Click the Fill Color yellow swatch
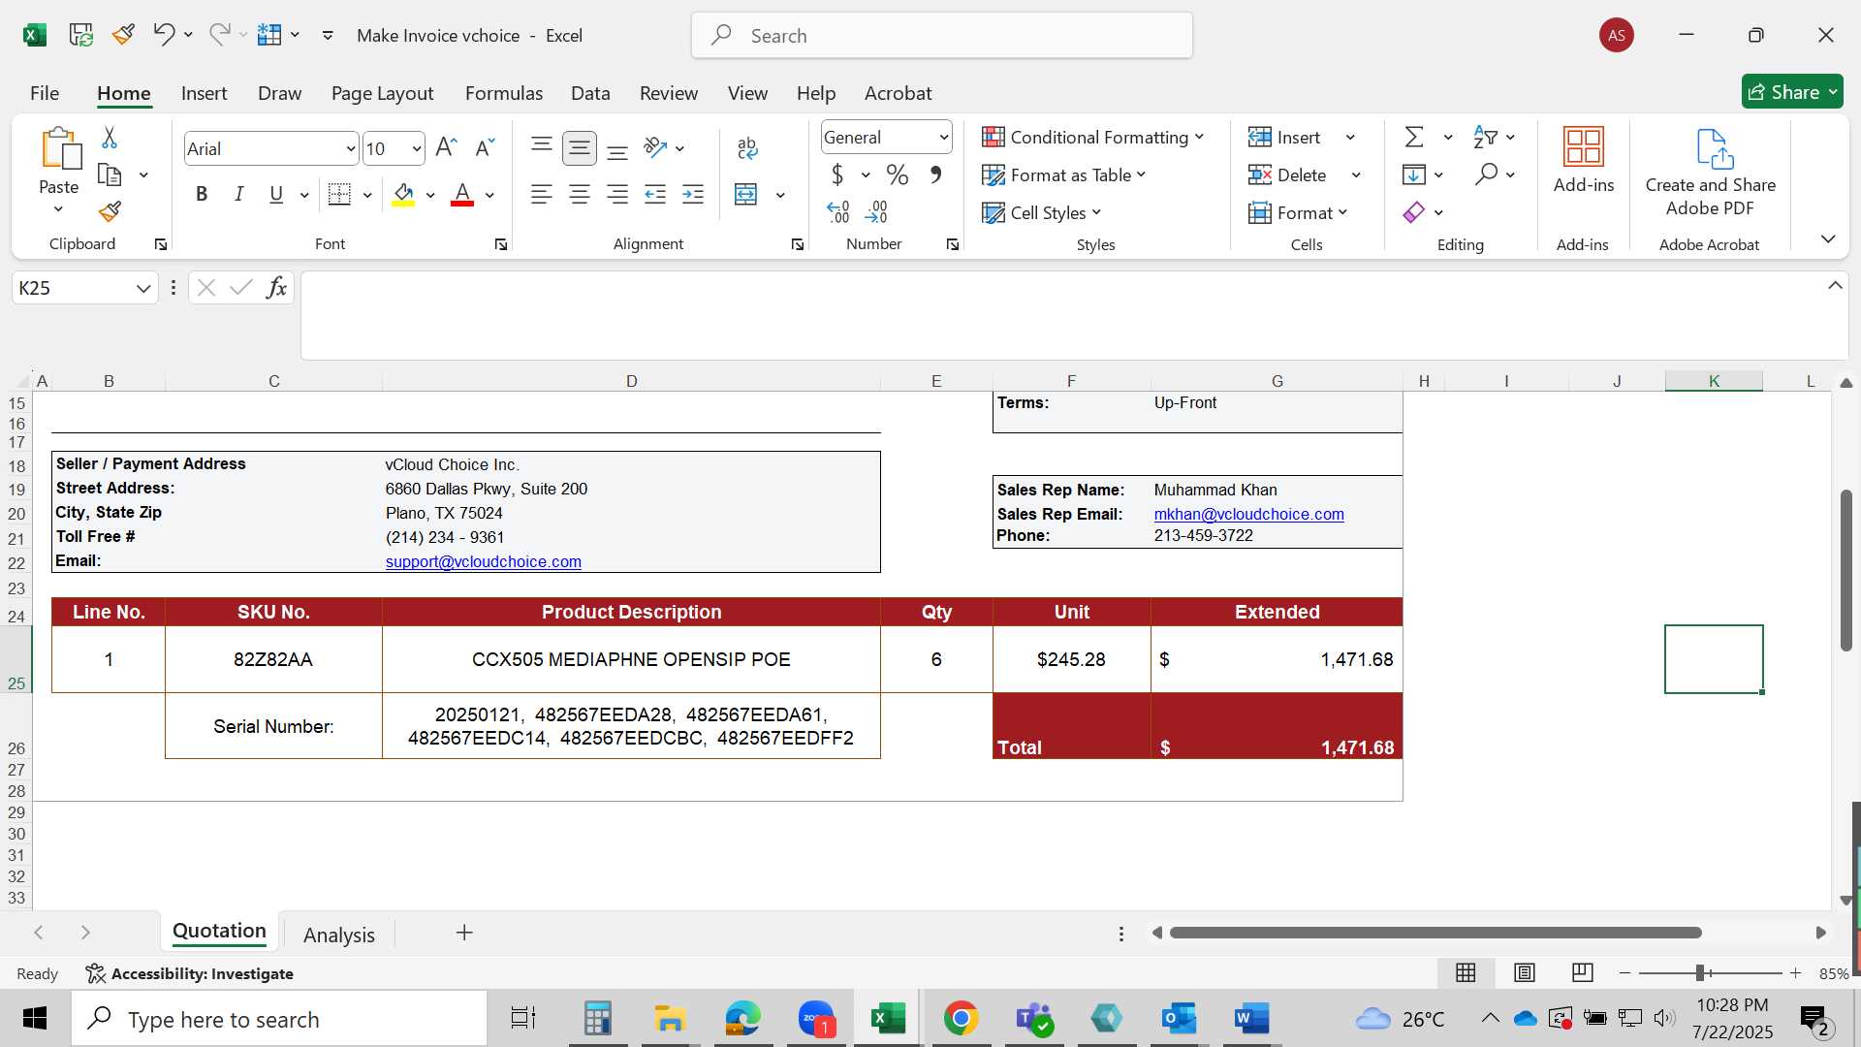Screen dimensions: 1861x1047 403,194
